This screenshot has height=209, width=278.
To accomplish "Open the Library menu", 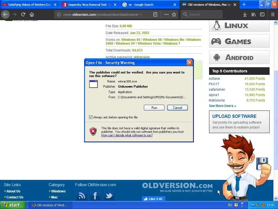I will (x=254, y=15).
